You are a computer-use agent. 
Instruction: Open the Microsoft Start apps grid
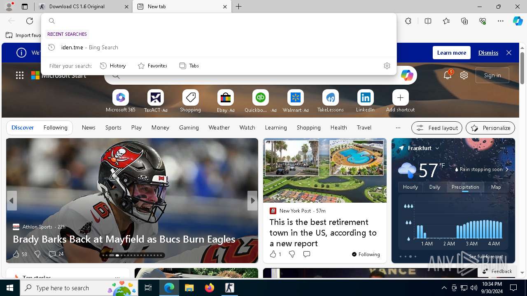pos(19,75)
